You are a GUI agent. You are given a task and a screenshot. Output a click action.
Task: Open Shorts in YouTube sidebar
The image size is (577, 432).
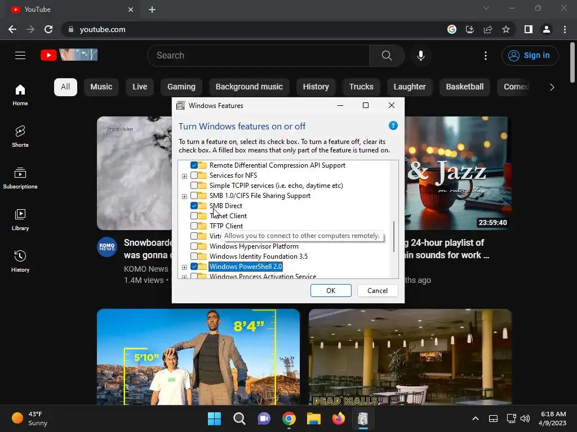20,136
